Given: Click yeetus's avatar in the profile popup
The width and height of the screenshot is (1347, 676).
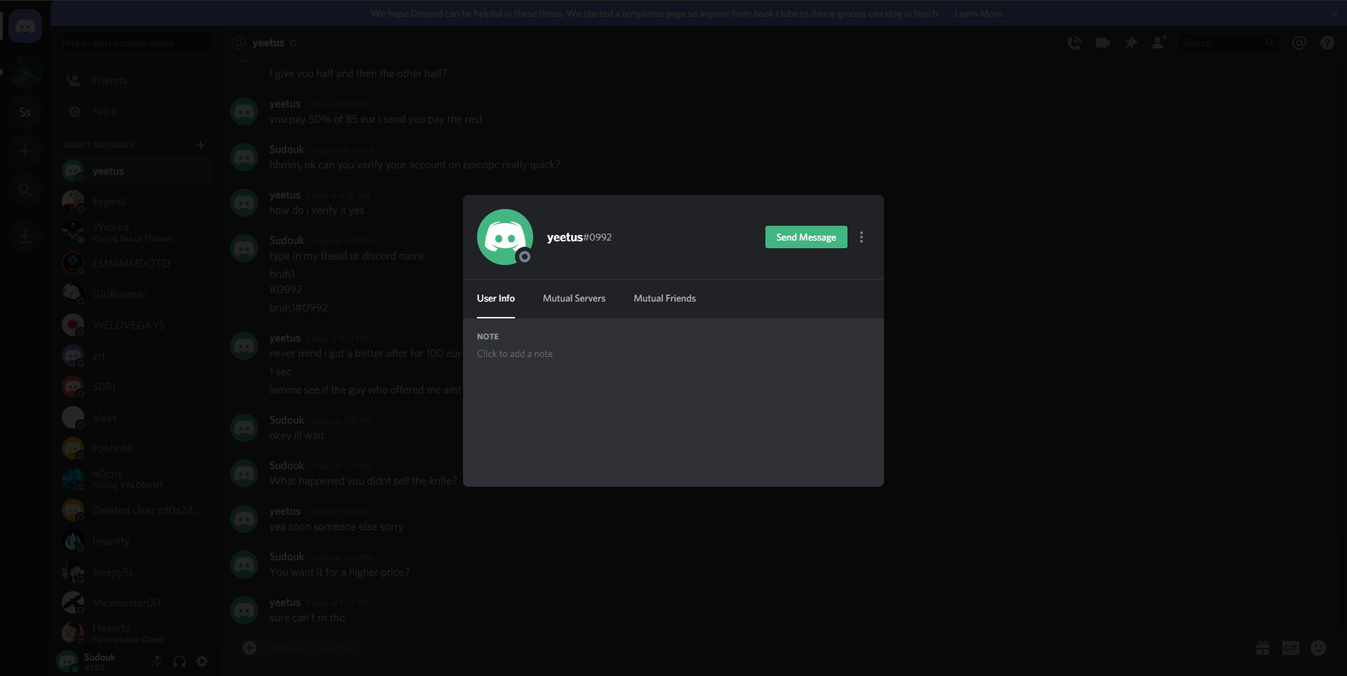Looking at the screenshot, I should pos(505,237).
